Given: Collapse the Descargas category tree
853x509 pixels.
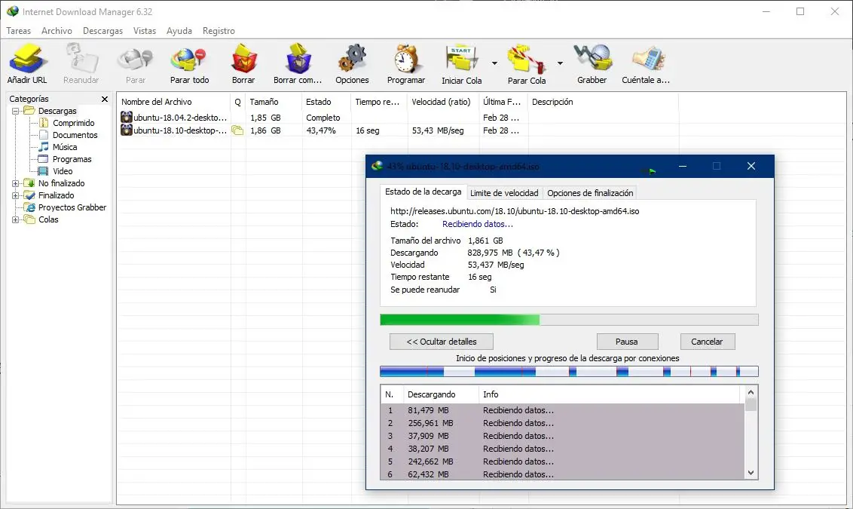Looking at the screenshot, I should coord(15,111).
